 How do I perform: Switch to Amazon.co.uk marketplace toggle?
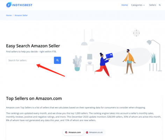point(94,132)
